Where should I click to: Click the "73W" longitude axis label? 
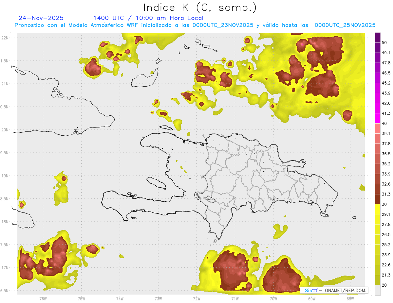(x=158, y=298)
